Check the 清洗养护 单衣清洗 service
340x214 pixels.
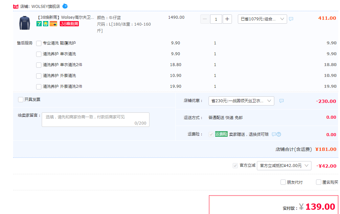(x=39, y=54)
